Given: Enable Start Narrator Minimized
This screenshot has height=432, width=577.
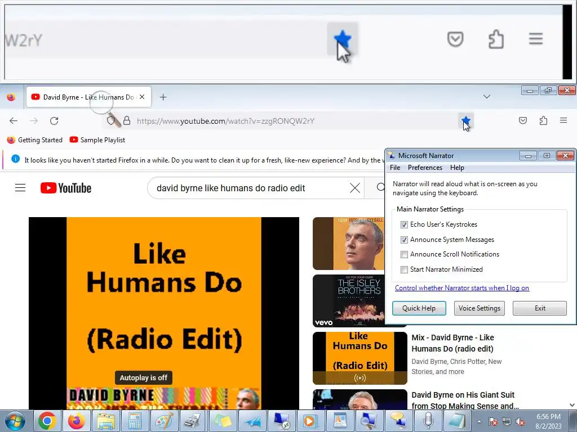Looking at the screenshot, I should (x=404, y=269).
